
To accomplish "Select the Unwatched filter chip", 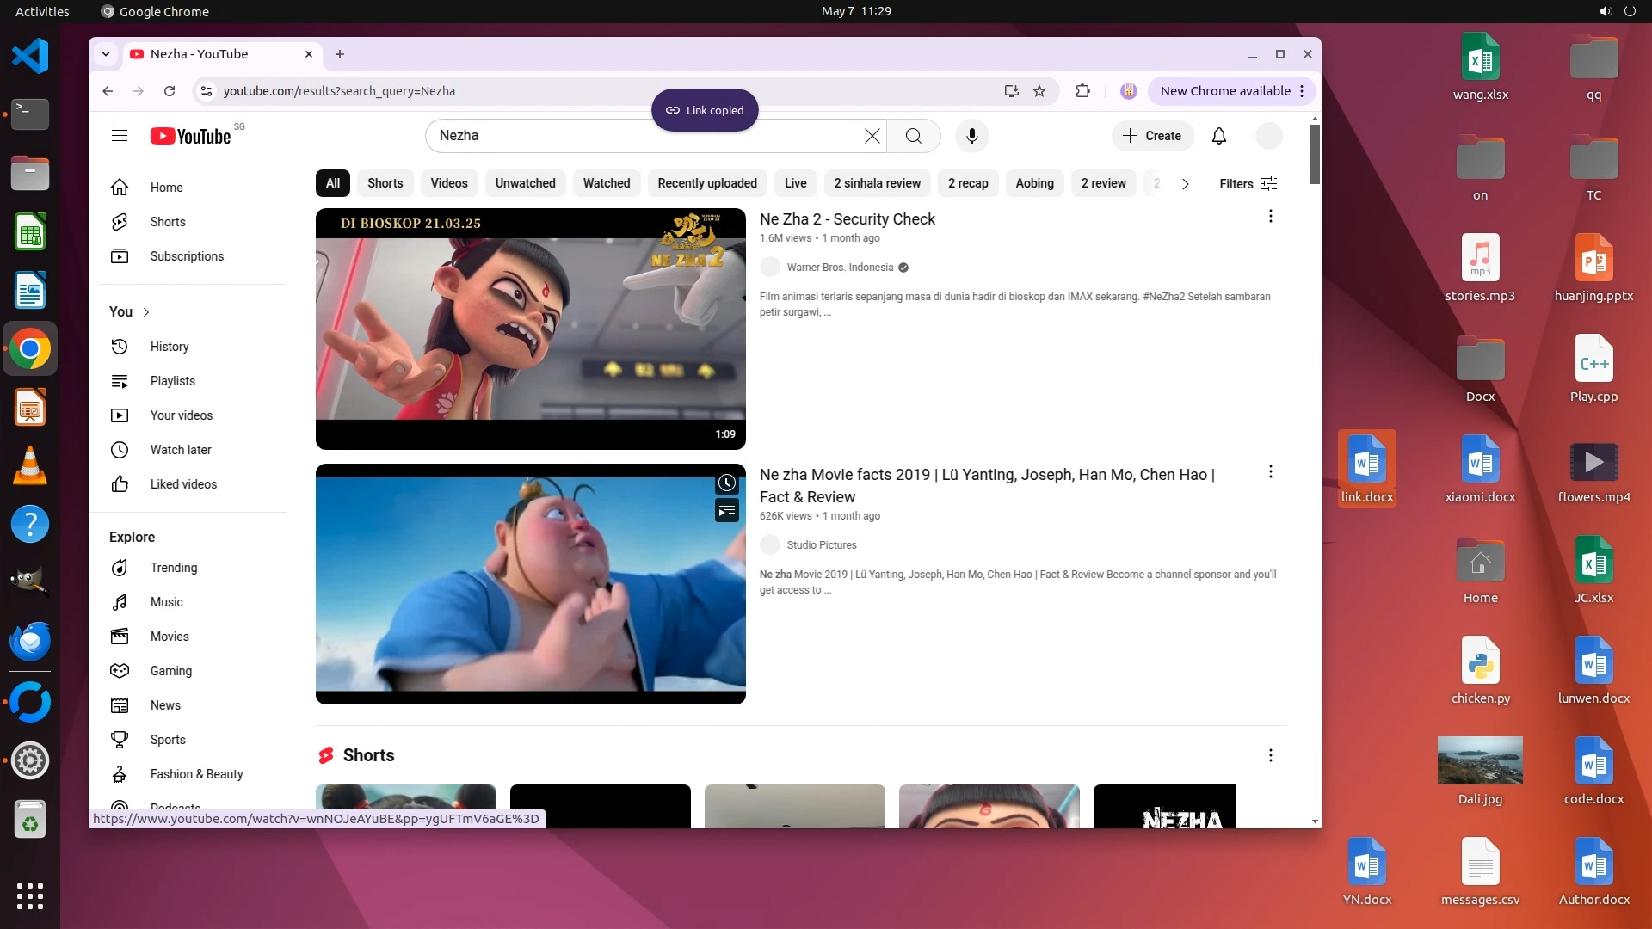I will point(525,183).
